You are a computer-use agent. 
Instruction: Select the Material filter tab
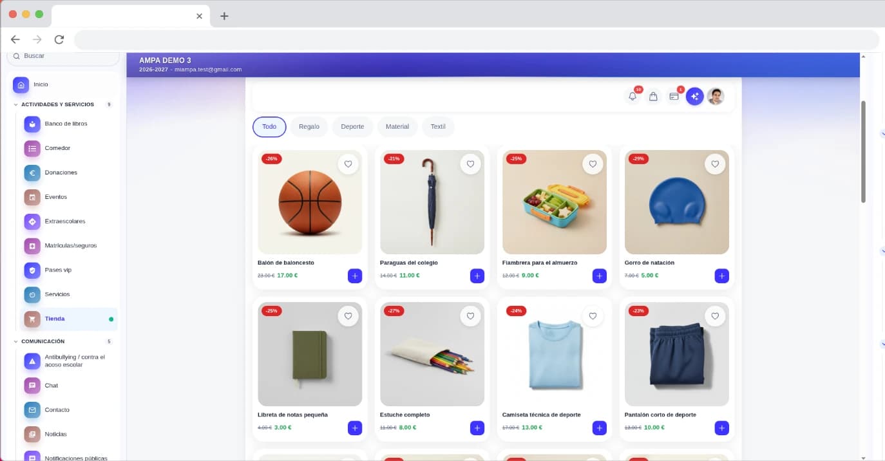point(397,127)
